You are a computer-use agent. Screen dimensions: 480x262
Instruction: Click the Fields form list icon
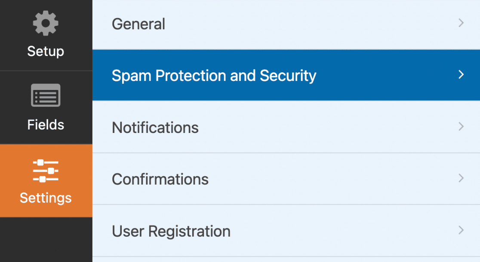[46, 96]
